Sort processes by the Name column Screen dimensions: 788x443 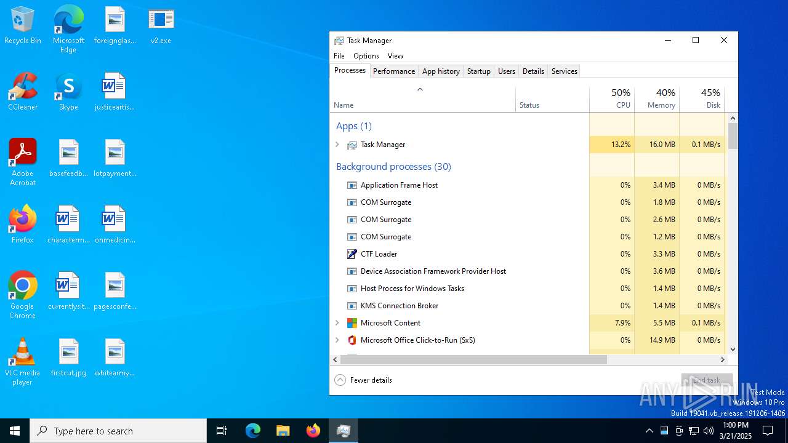coord(423,98)
